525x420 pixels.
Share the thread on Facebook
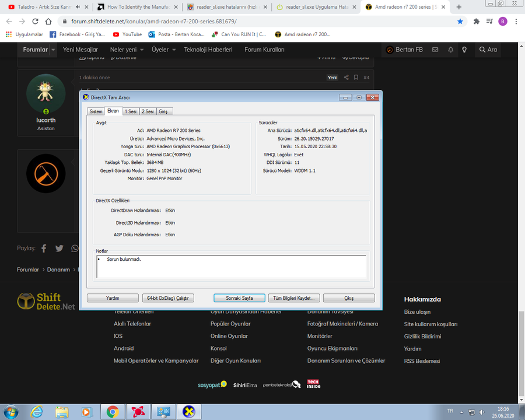pyautogui.click(x=44, y=248)
